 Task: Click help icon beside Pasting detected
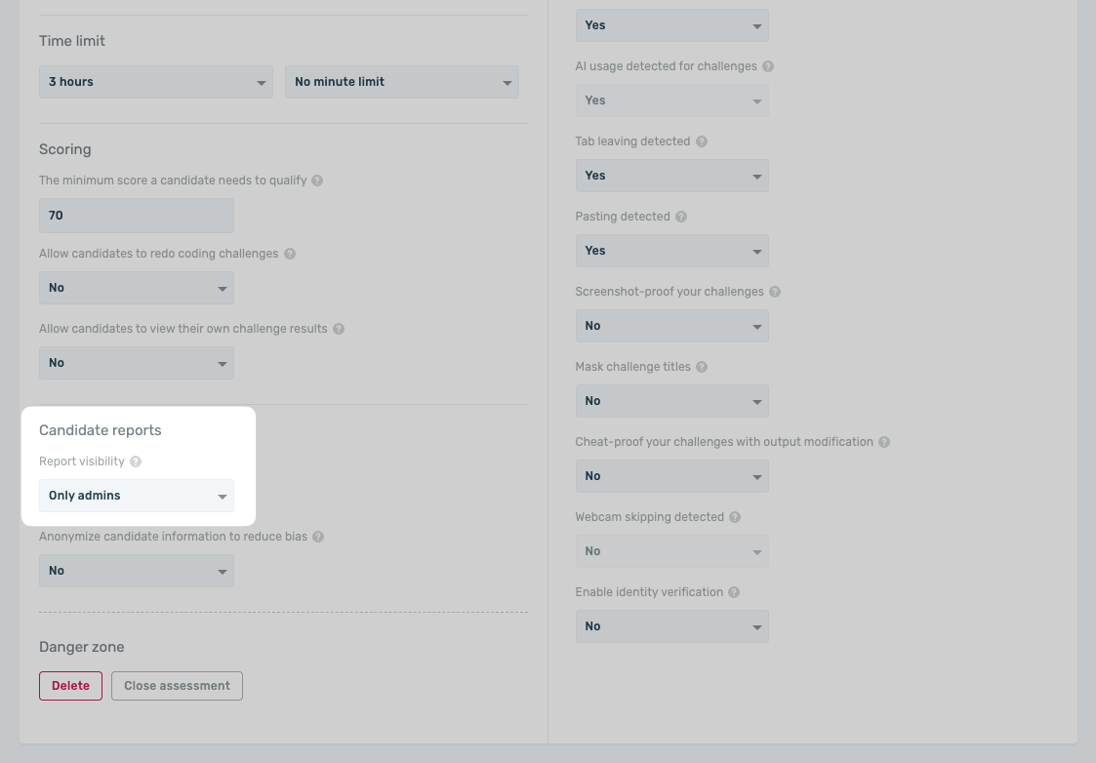(x=681, y=217)
